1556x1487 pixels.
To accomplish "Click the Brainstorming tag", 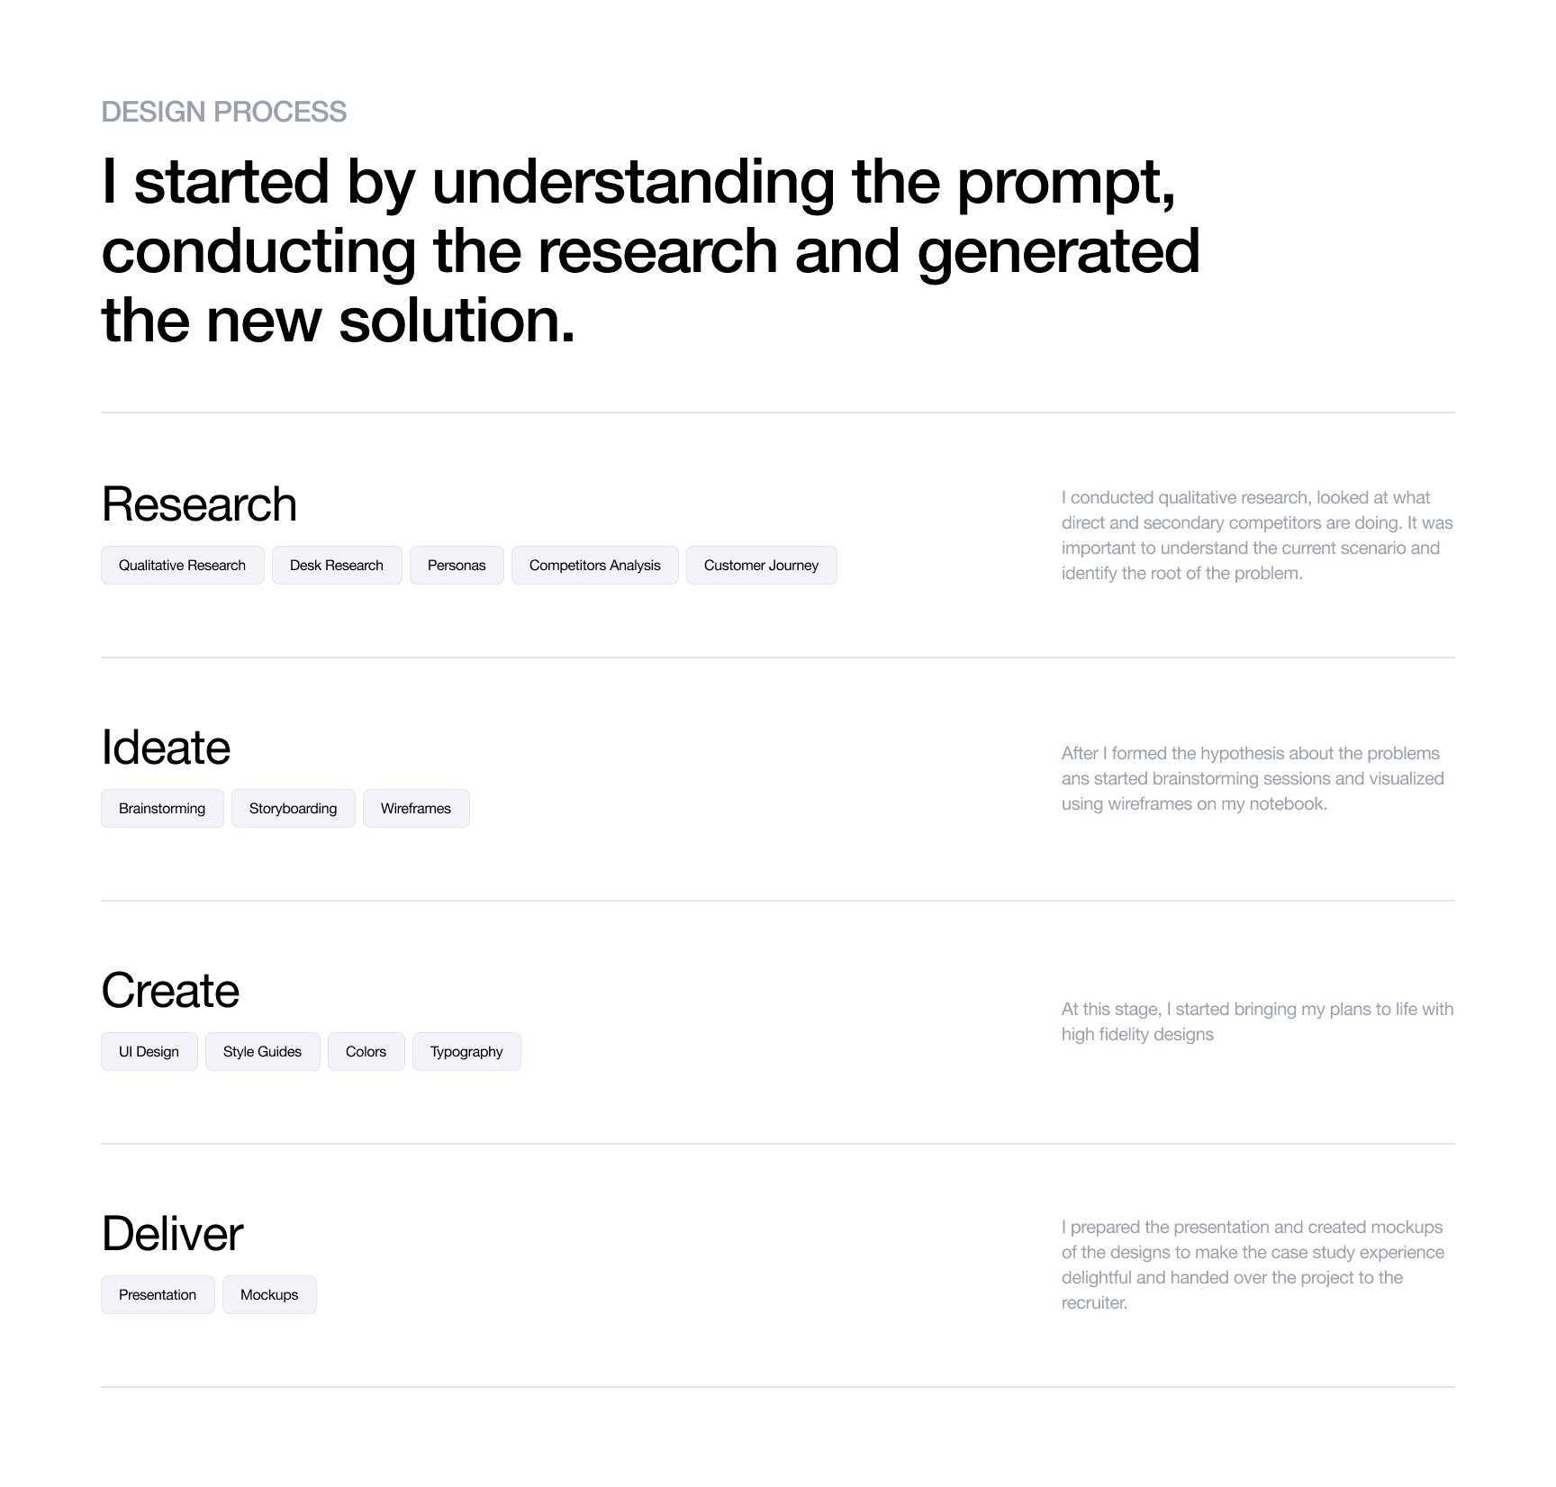I will click(x=162, y=808).
